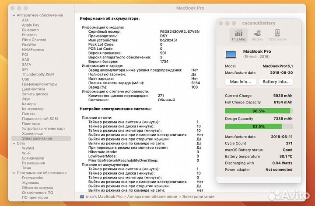Click the computer icon in the path bar
315x206 pixels.
(x=82, y=197)
